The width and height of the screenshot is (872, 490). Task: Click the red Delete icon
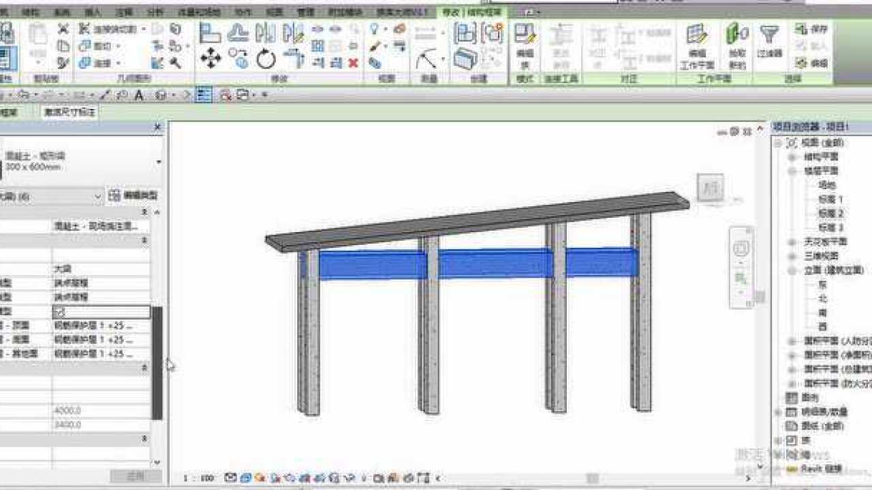[354, 63]
